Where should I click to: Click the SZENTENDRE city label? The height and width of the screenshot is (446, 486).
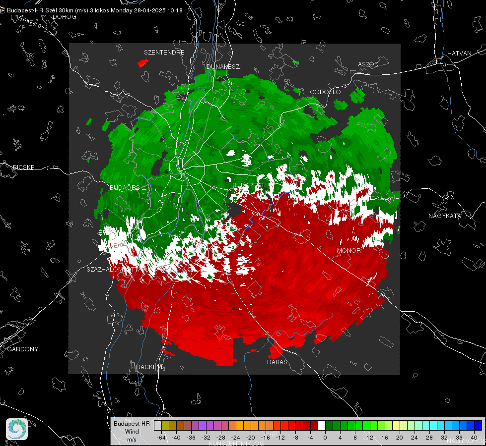click(x=164, y=53)
